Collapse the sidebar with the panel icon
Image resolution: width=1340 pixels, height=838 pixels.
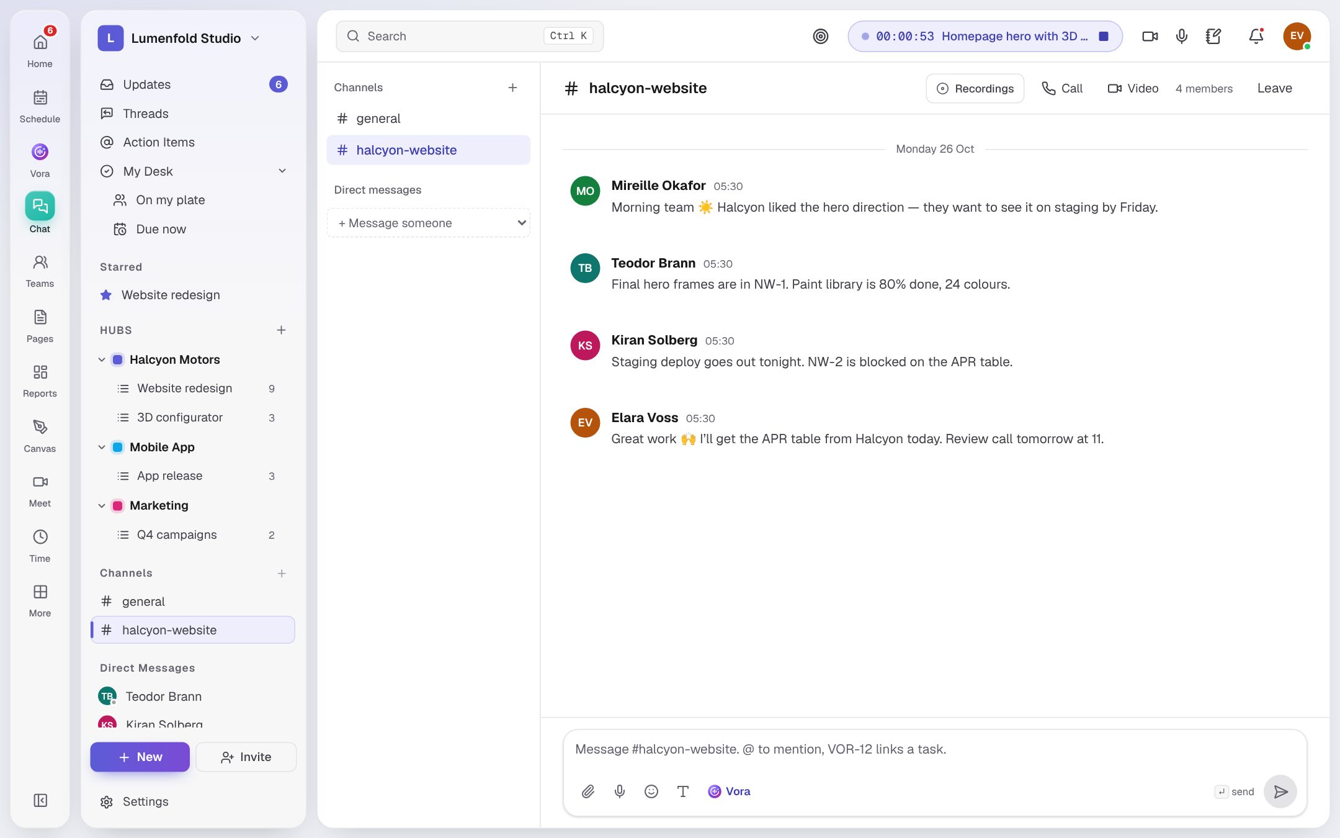[40, 800]
